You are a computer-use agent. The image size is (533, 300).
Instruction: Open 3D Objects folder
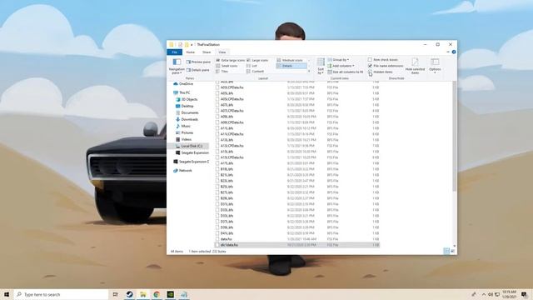coord(187,99)
